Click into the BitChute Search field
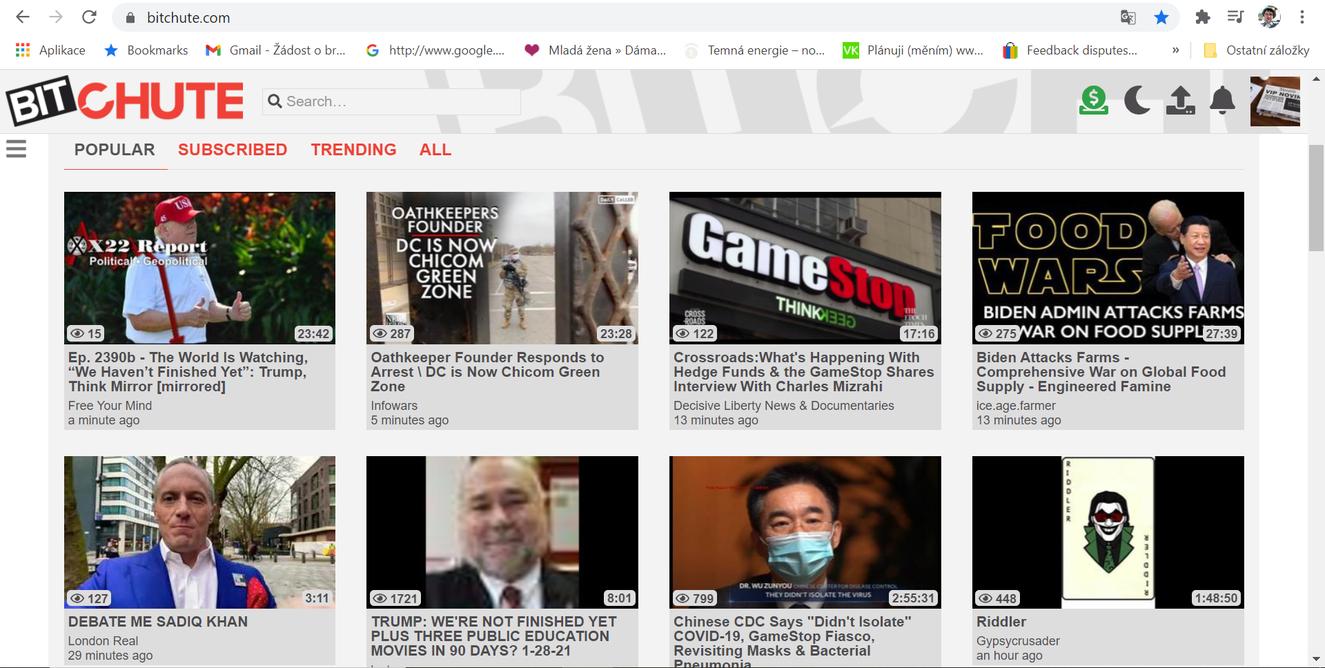This screenshot has width=1325, height=668. click(x=391, y=101)
